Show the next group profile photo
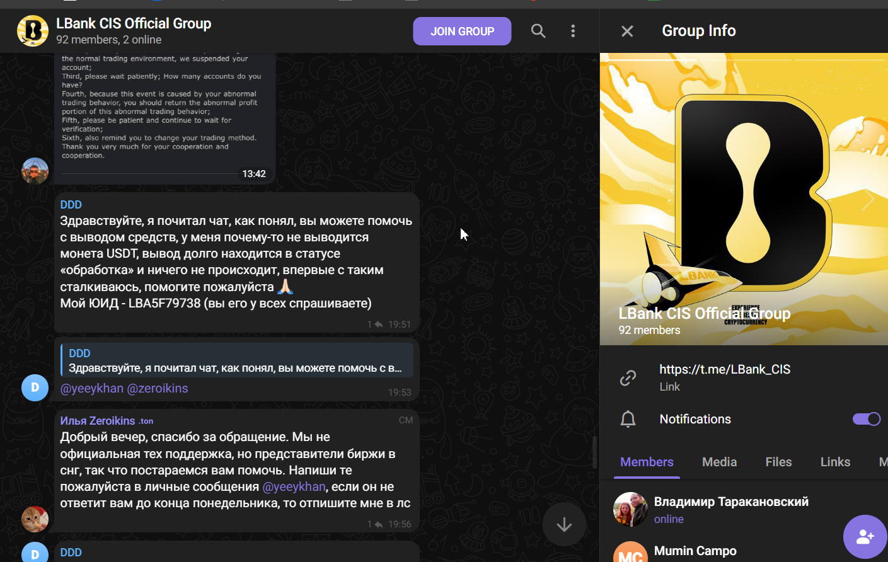888x562 pixels. (x=868, y=200)
